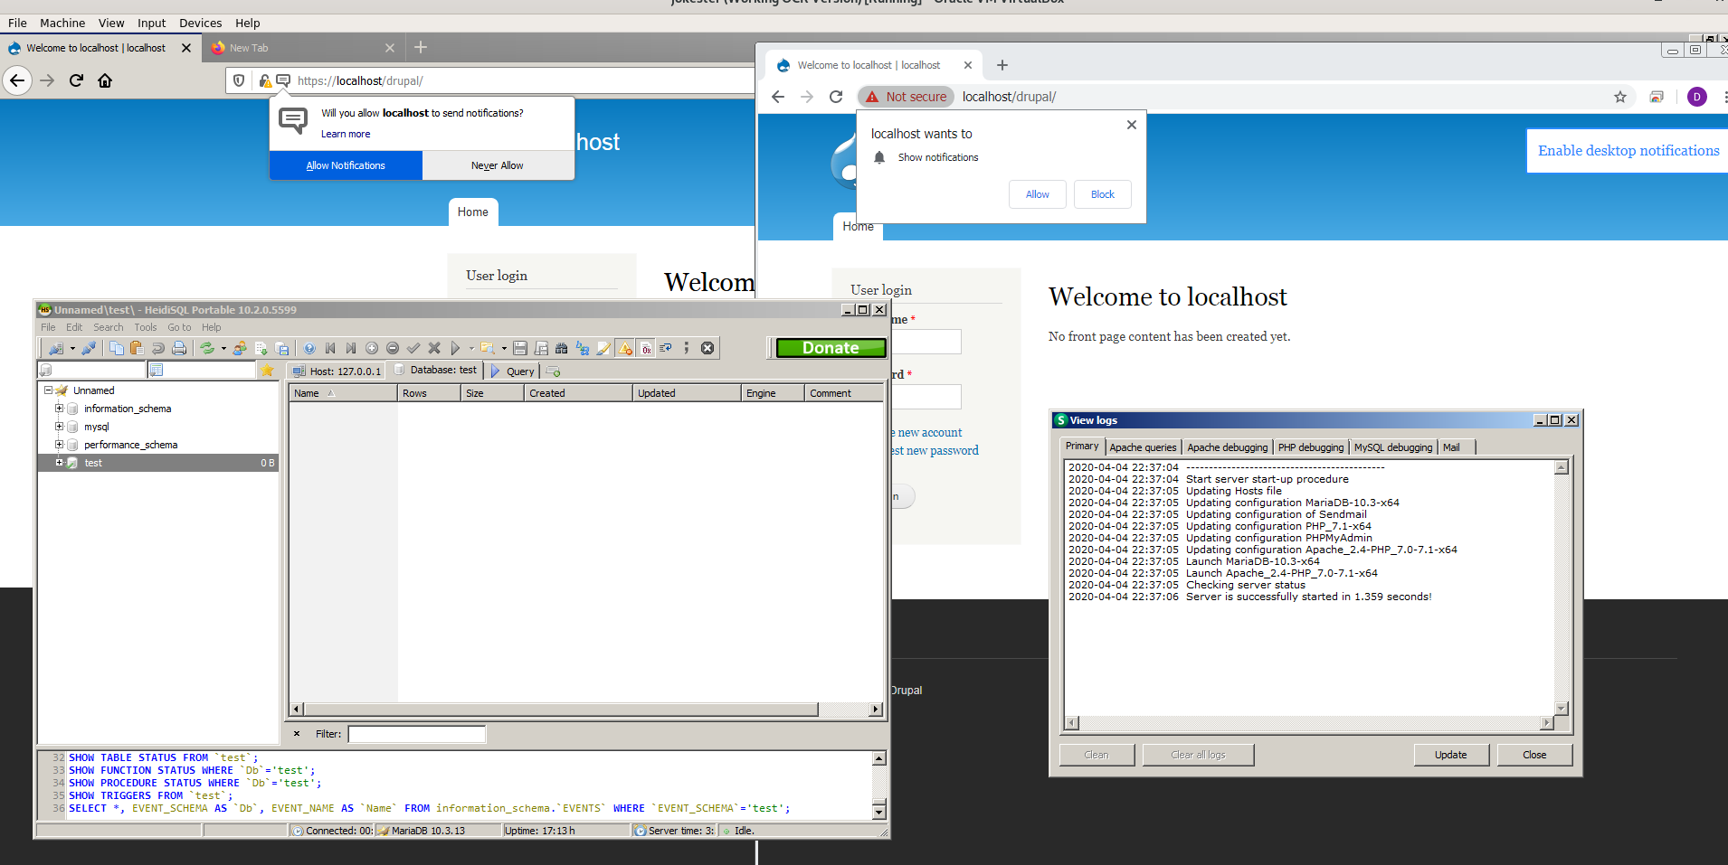Click Save SQL floppy disk icon

[520, 348]
